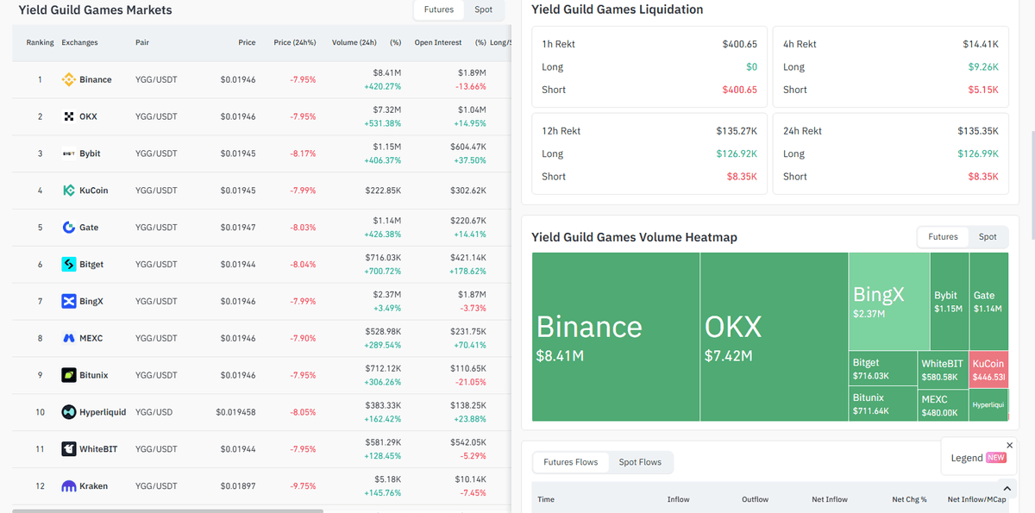Click the Binance exchange logo icon
Viewport: 1035px width, 513px height.
pos(69,79)
